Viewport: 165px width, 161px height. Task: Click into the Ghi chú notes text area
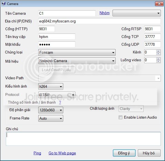[83, 139]
